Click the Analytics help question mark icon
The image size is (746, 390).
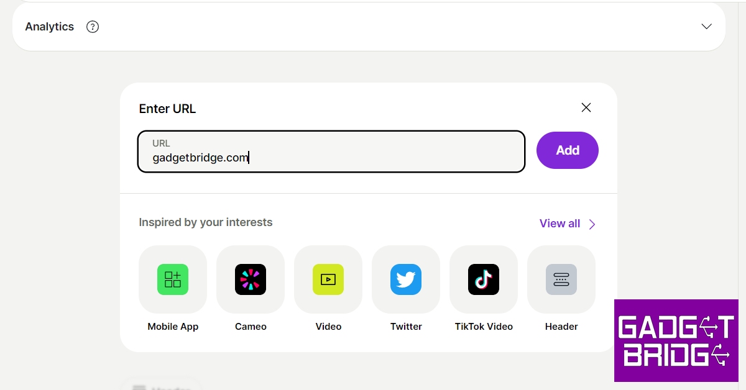click(x=93, y=27)
